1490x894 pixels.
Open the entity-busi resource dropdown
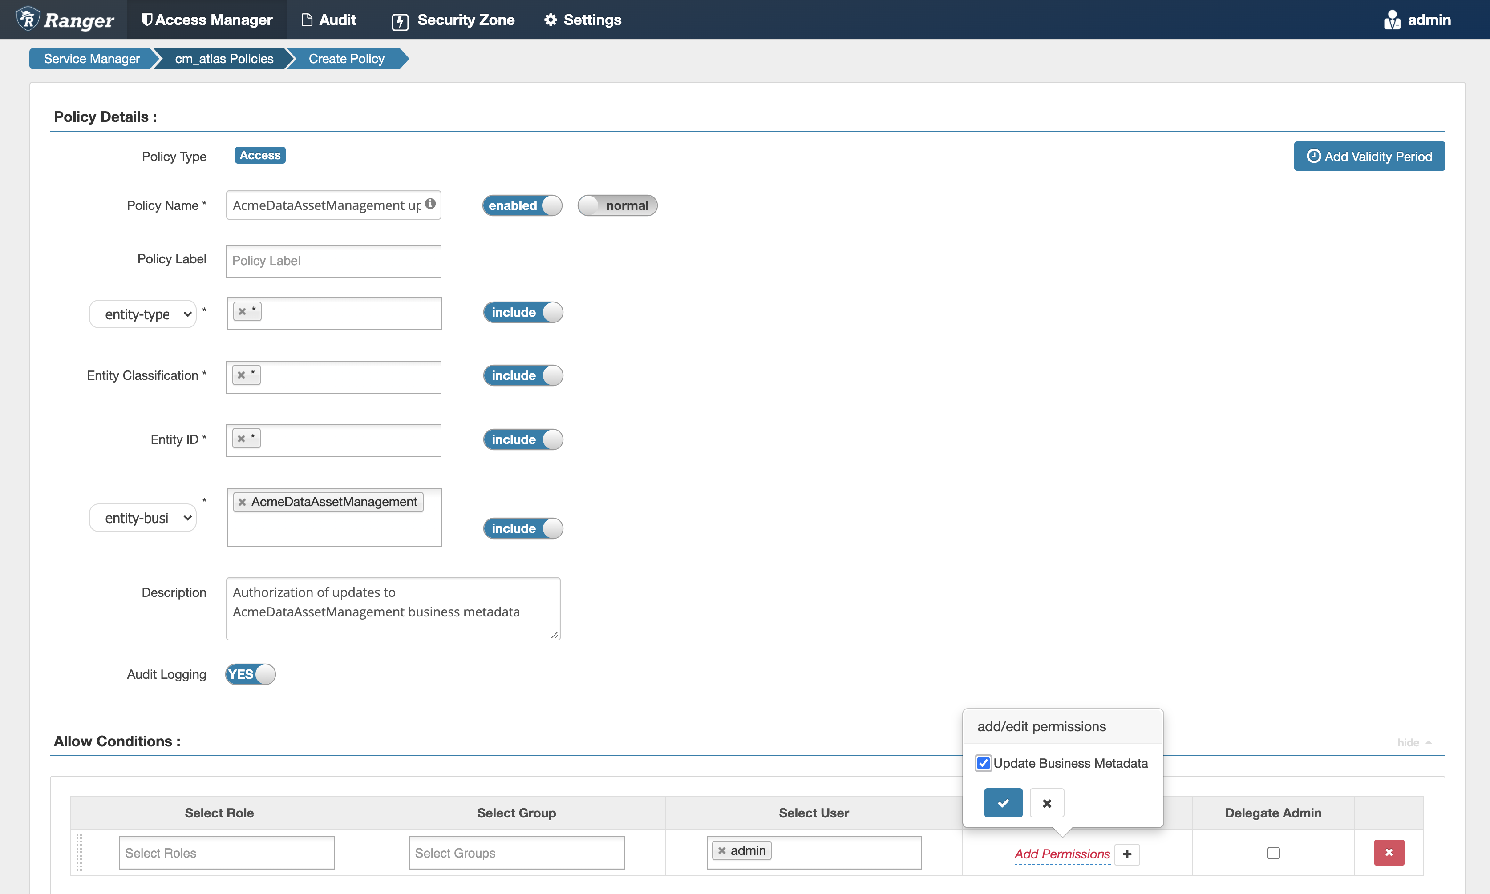(143, 517)
